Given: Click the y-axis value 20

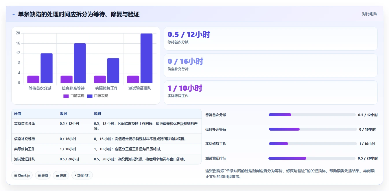Looking at the screenshot, I should pos(18,33).
